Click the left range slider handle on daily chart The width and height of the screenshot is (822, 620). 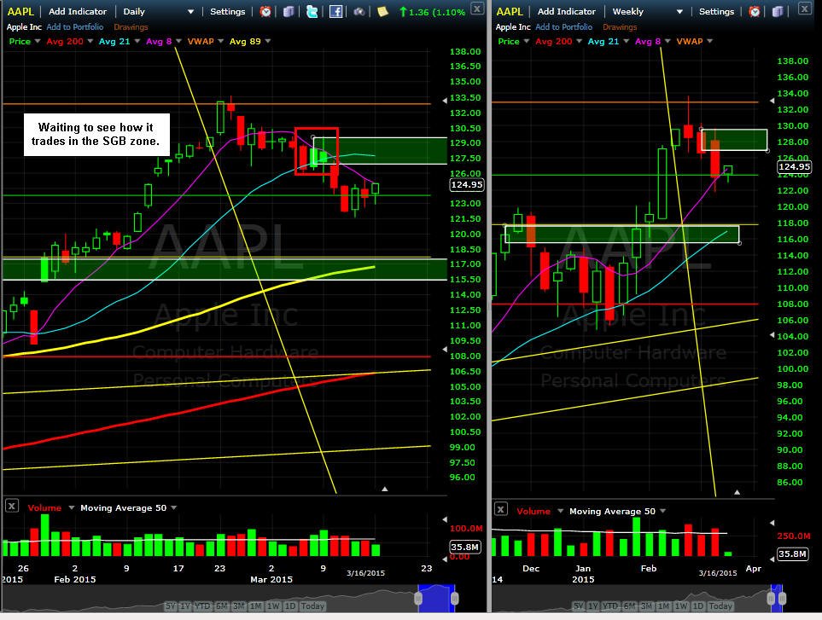click(x=418, y=599)
